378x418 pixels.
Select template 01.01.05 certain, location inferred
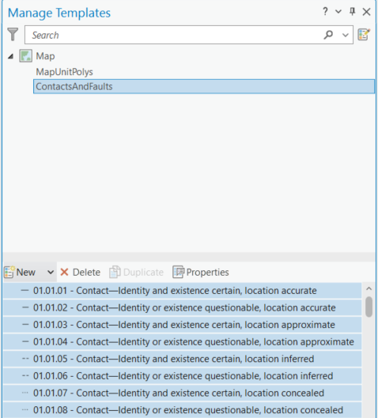[182, 359]
